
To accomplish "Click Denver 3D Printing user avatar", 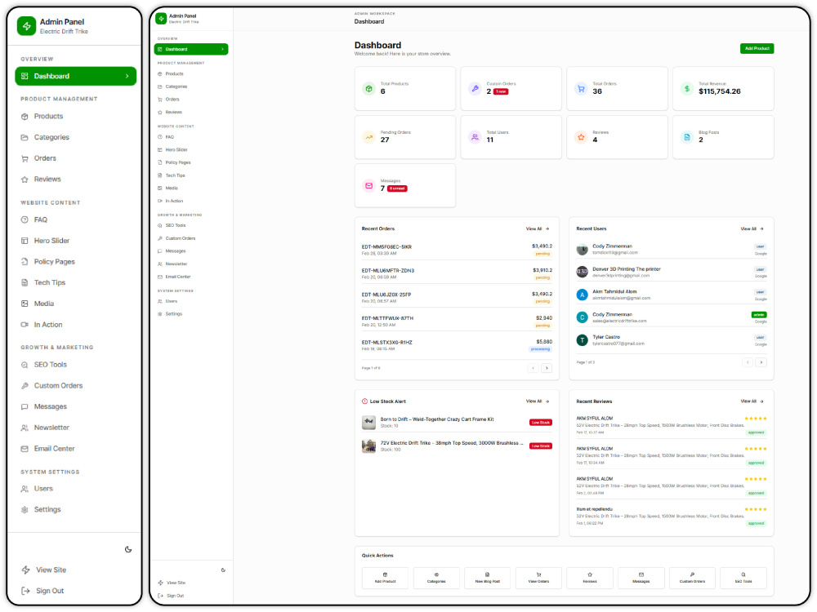I will coord(582,272).
